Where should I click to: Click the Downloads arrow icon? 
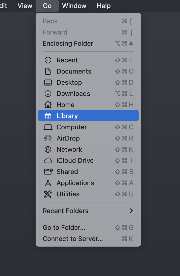(48, 94)
